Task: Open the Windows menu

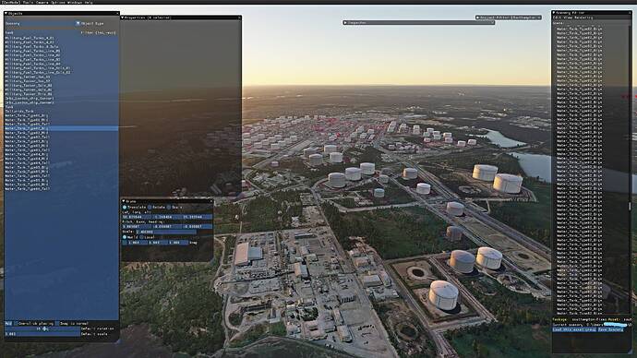Action: pos(75,2)
